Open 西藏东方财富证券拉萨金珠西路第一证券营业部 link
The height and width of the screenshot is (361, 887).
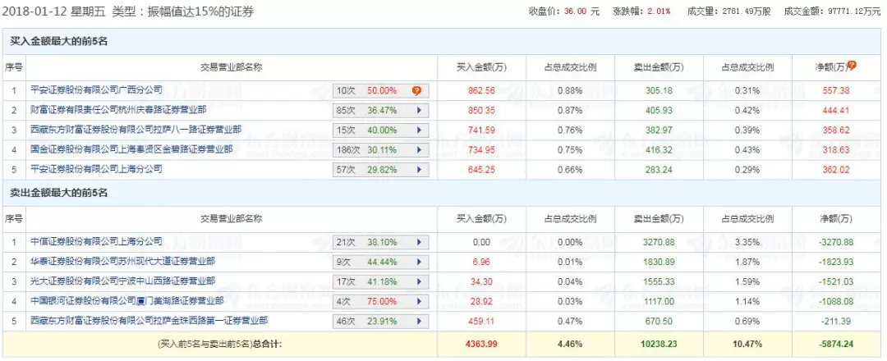(x=149, y=321)
